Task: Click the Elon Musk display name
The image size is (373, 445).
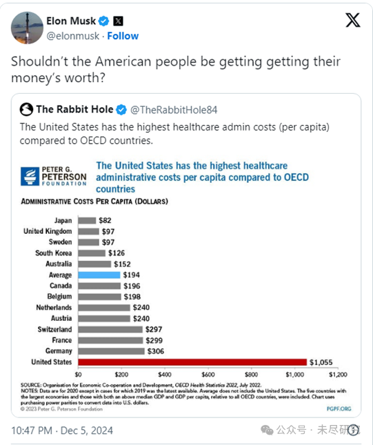Action: [71, 21]
